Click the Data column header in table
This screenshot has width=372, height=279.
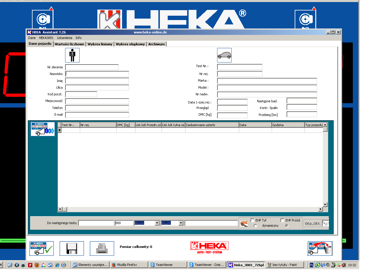tap(255, 125)
